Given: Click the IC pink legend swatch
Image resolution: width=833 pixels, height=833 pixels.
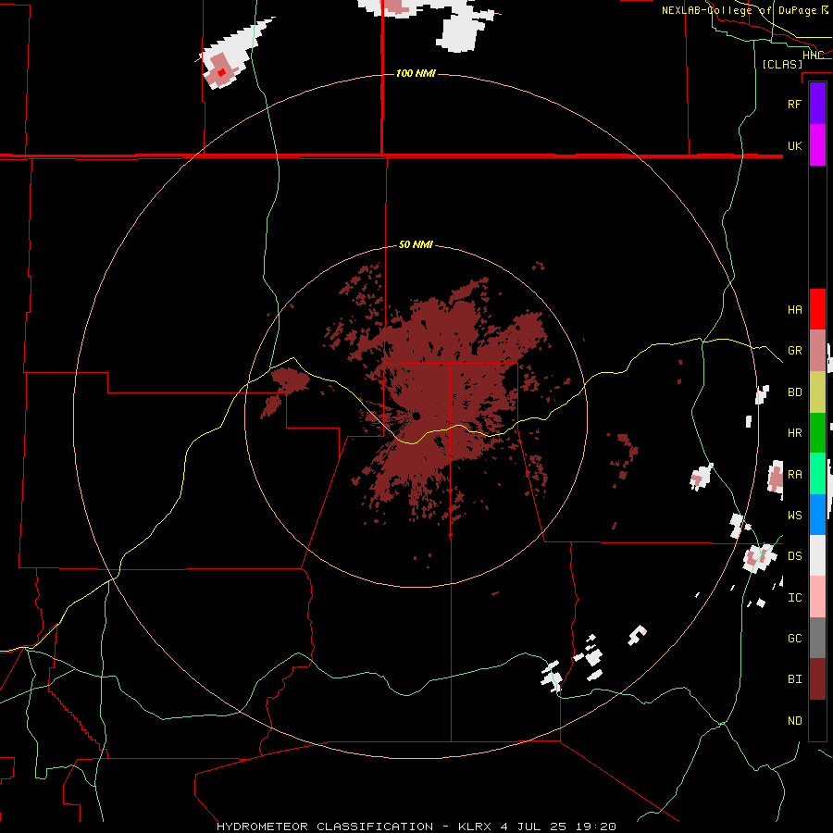Looking at the screenshot, I should pos(817,597).
